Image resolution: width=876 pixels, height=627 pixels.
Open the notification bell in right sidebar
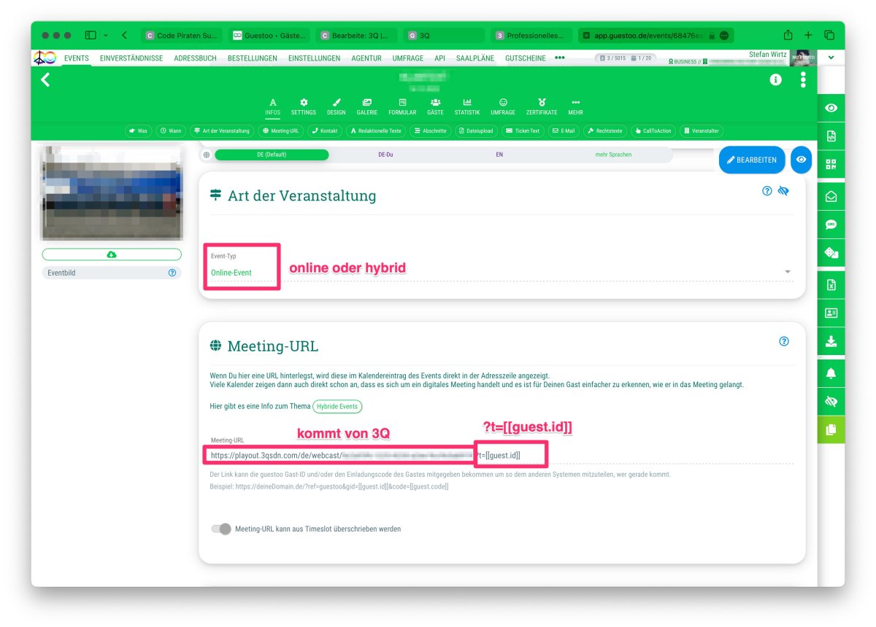coord(831,373)
